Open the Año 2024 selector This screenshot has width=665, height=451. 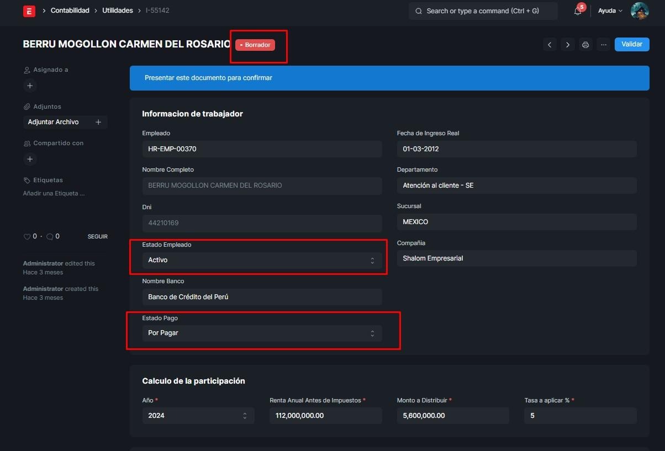coord(198,416)
